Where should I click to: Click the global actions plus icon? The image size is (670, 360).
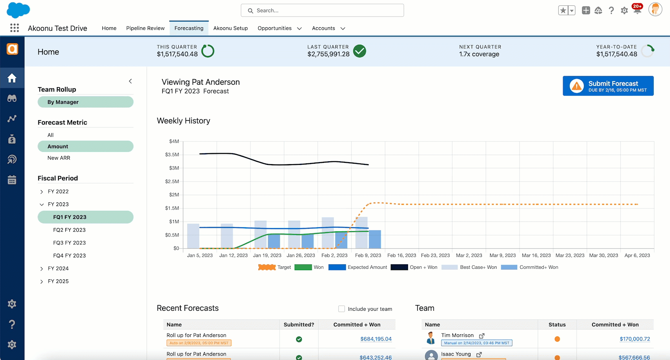pos(586,11)
